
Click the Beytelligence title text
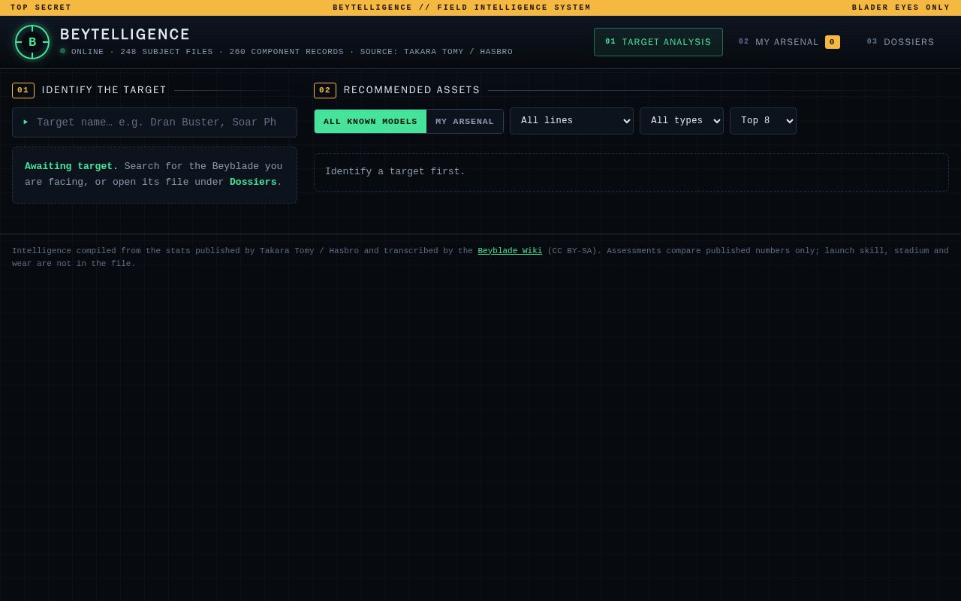tap(125, 35)
